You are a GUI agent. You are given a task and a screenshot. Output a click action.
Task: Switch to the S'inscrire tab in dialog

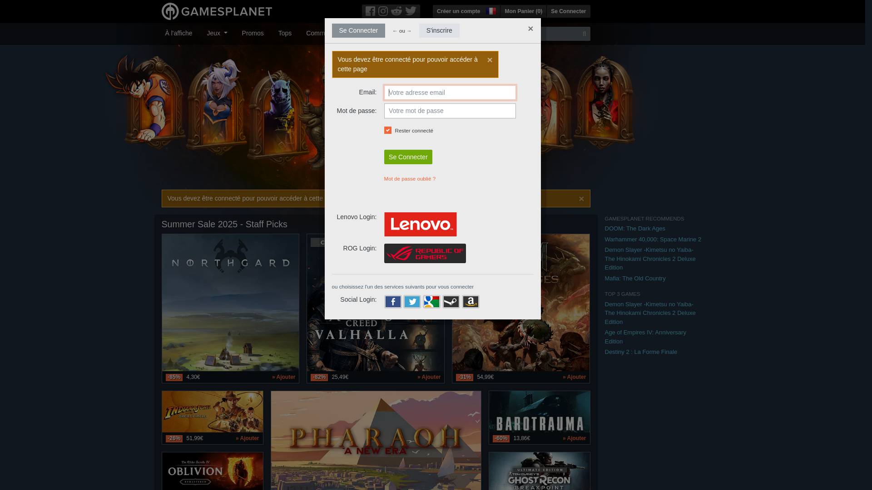439,30
